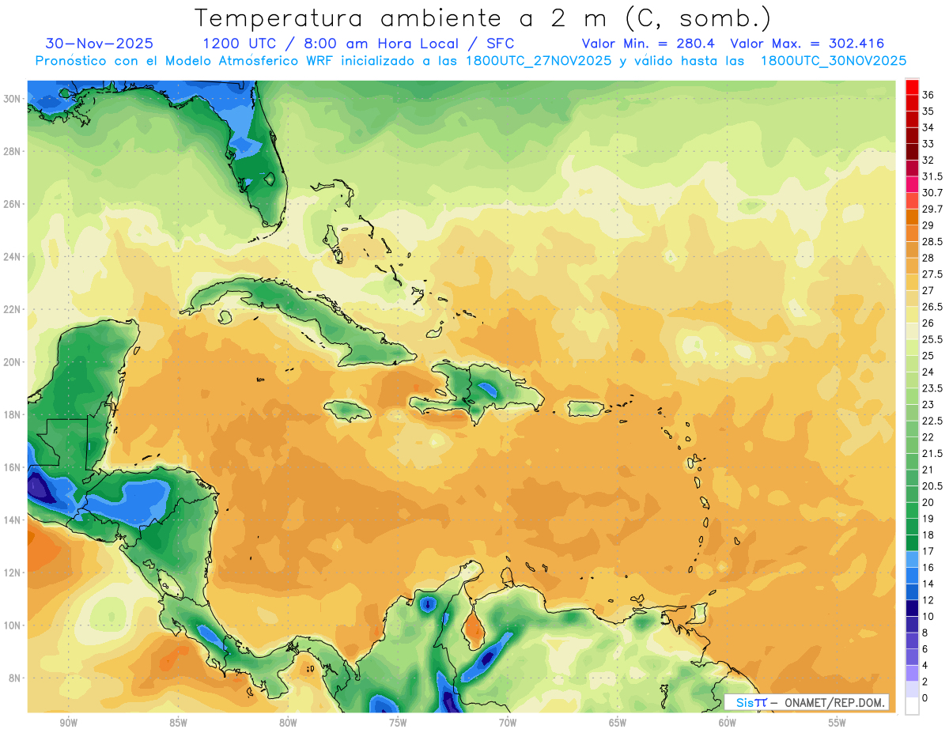This screenshot has width=949, height=733.
Task: Click the colorbar value '19'
Action: tap(928, 519)
